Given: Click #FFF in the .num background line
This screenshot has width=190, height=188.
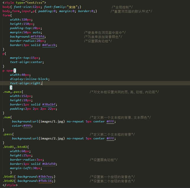Looking at the screenshot, I should tap(111, 121).
